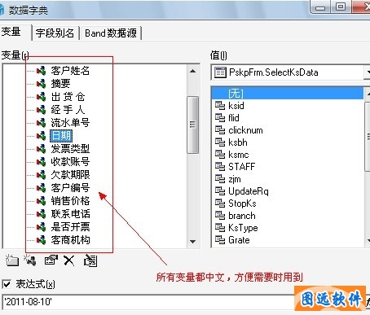Click the icon beside 发票类型
Viewport: 370px width, 315px height.
tap(41, 149)
